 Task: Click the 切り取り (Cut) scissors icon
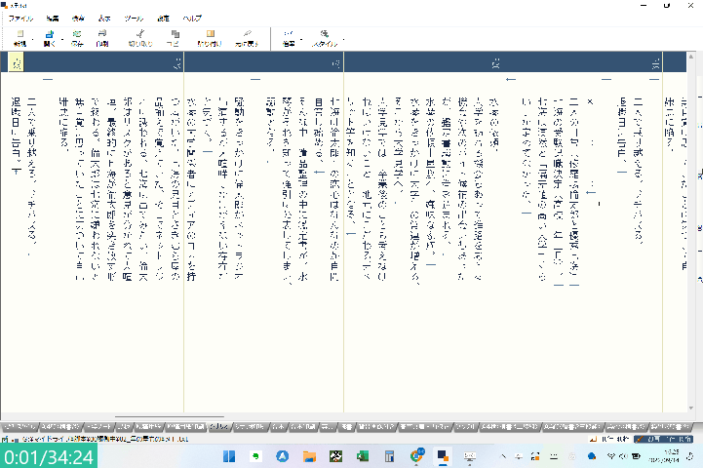point(140,38)
